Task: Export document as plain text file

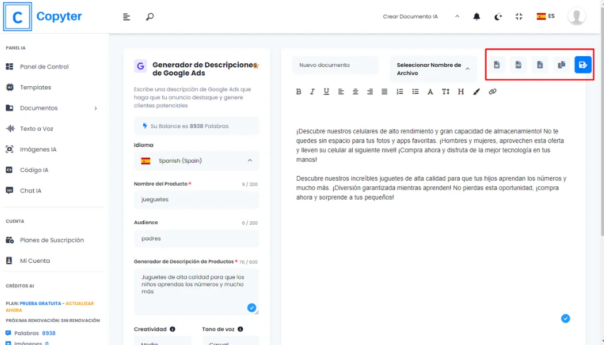Action: point(540,65)
